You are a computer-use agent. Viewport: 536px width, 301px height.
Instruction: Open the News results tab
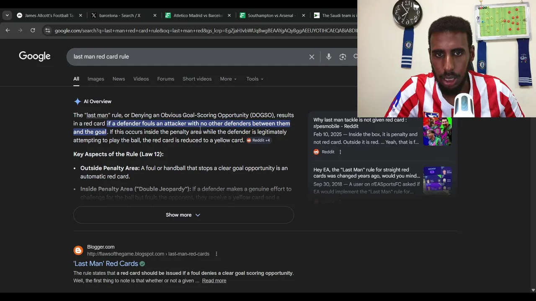tap(119, 79)
